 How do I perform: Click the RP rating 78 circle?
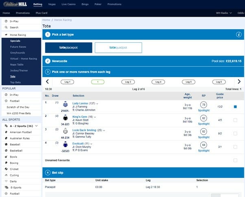[x=203, y=105]
